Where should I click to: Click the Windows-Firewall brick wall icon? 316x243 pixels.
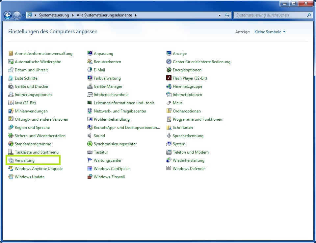click(90, 177)
